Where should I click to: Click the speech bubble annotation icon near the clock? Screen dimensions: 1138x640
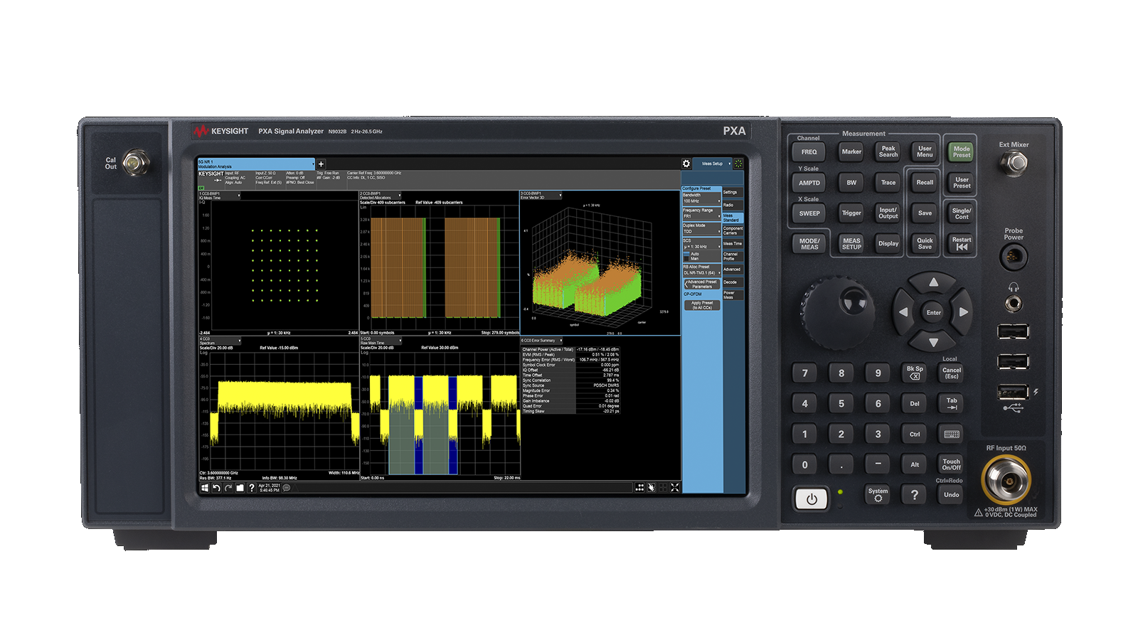click(286, 488)
